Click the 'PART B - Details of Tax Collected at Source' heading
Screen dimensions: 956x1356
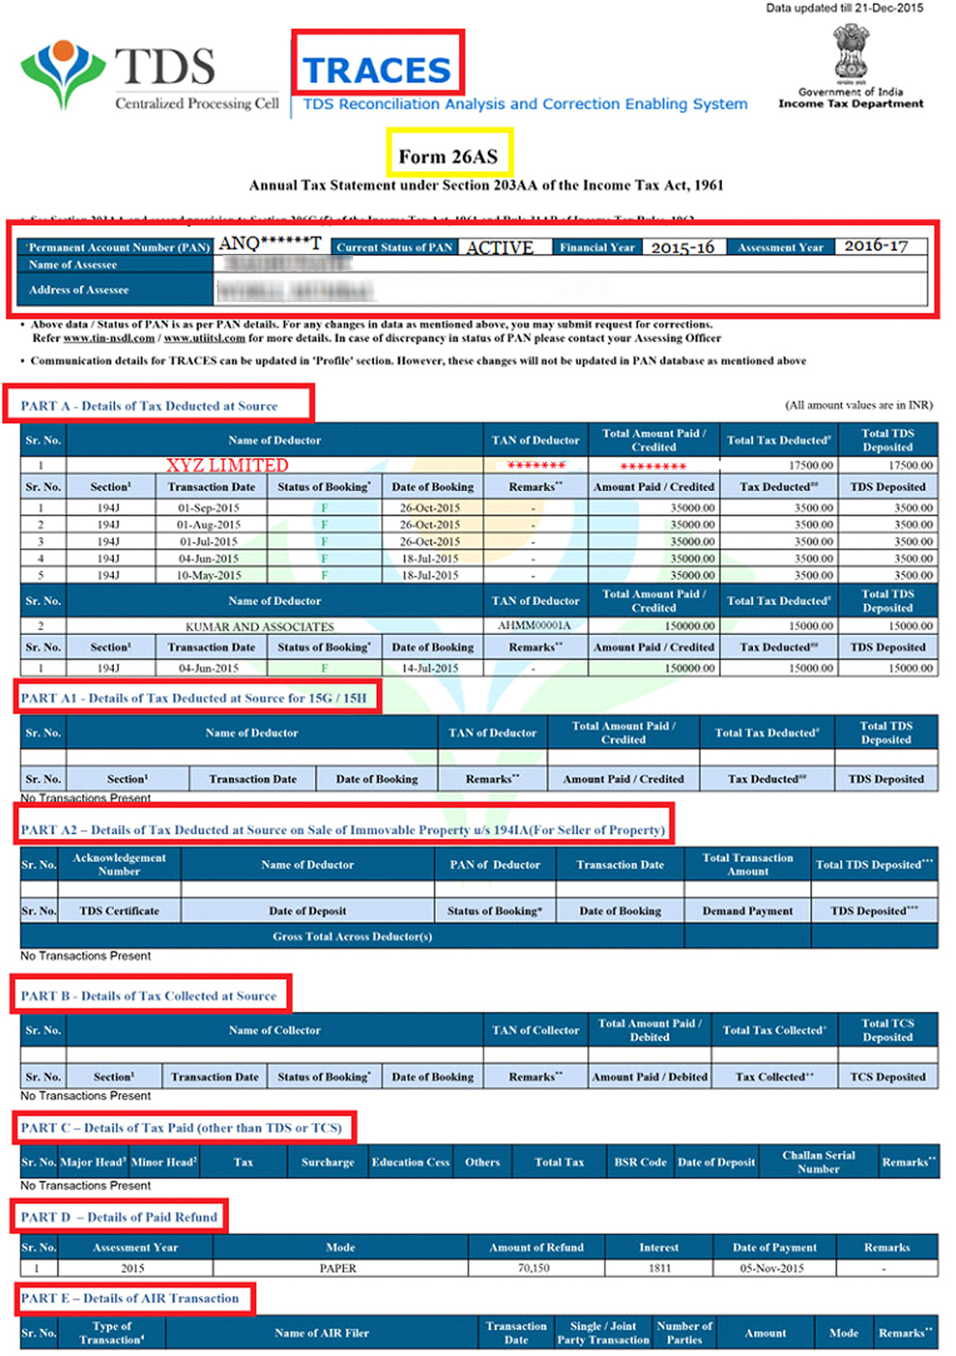click(148, 996)
